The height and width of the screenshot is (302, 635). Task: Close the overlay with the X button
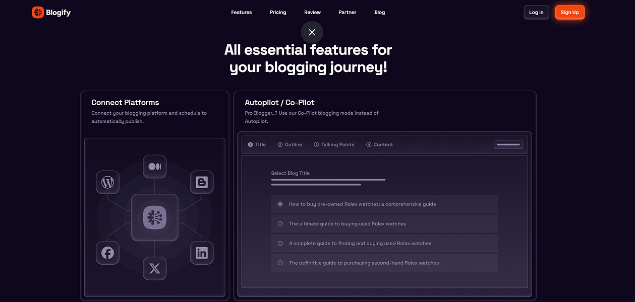(312, 32)
